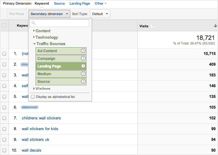Open the Sort Type Default dropdown
The width and height of the screenshot is (218, 155).
pyautogui.click(x=100, y=14)
